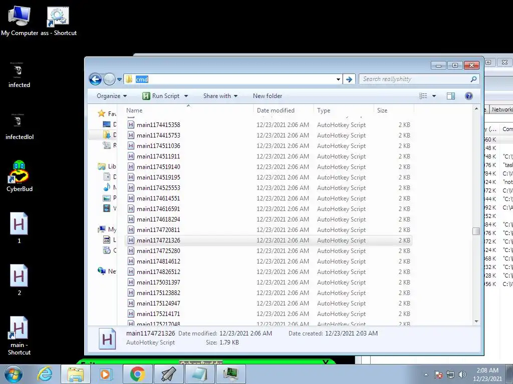
Task: Click the scrollbar down arrow in file list
Action: [x=476, y=321]
